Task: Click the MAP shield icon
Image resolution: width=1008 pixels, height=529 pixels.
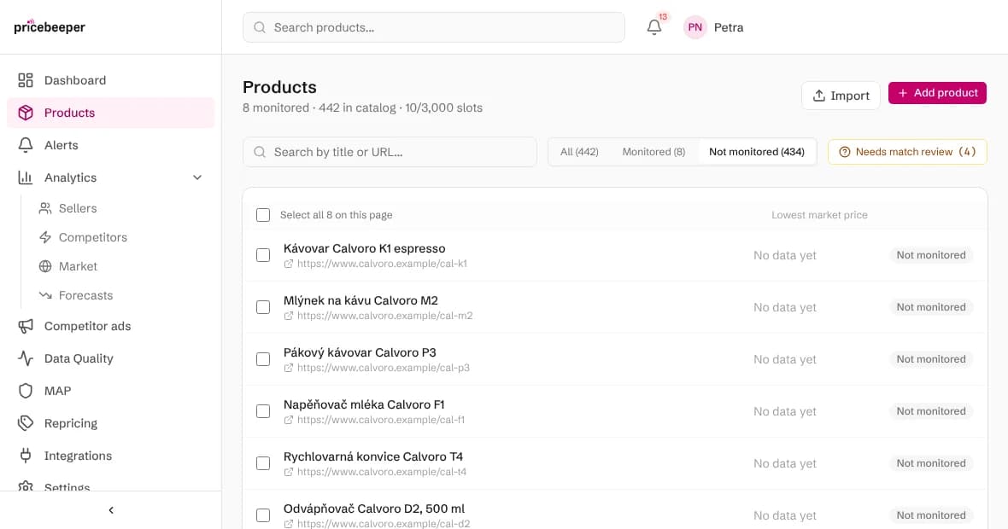Action: click(x=26, y=390)
